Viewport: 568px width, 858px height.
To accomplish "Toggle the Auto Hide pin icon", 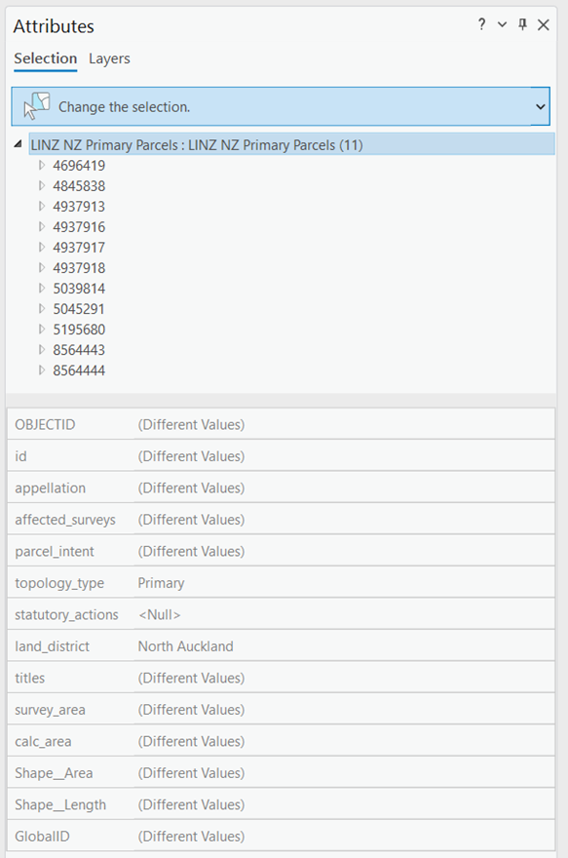I will coord(522,24).
